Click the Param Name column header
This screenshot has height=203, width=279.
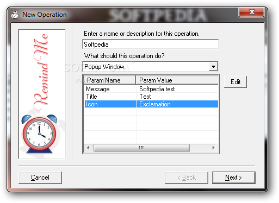110,80
